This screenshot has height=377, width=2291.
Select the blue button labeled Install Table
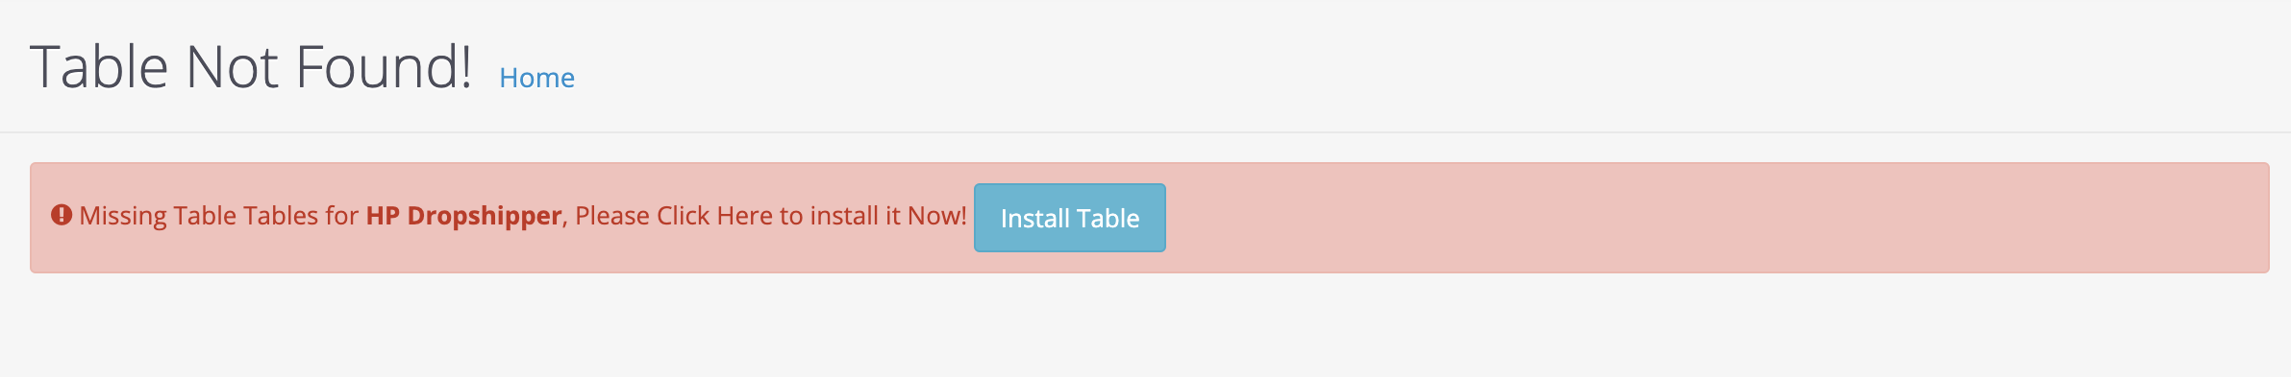point(1069,218)
